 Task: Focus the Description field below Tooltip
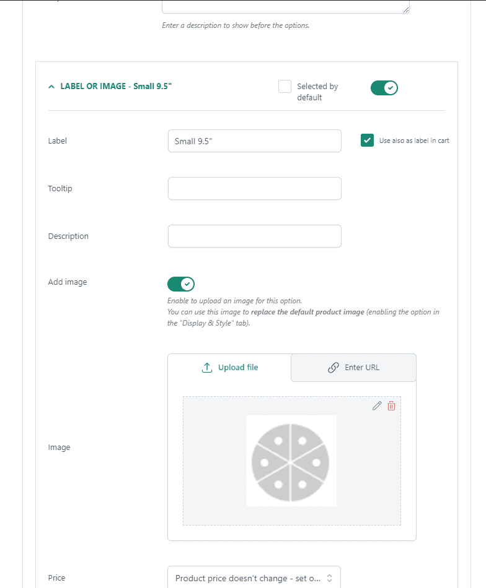click(x=255, y=236)
